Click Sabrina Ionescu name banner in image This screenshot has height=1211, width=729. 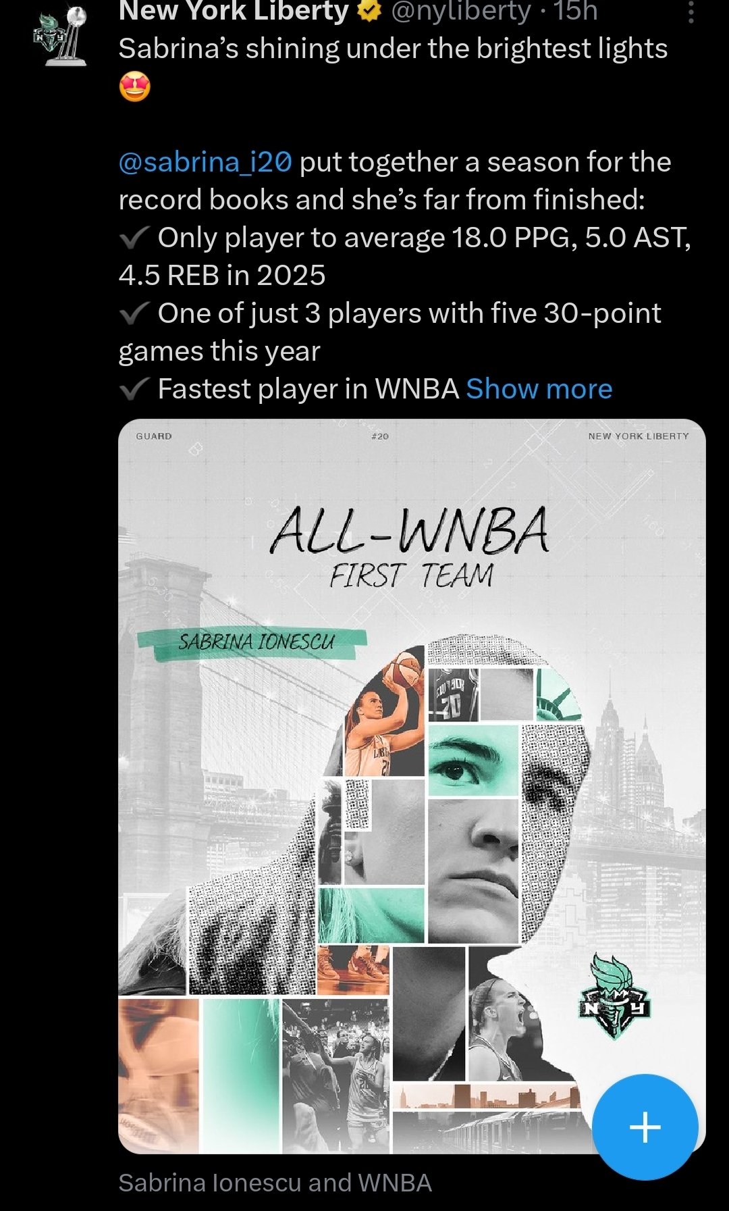pos(253,642)
